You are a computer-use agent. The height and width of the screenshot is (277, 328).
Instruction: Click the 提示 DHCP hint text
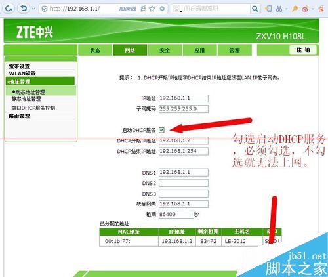(199, 77)
